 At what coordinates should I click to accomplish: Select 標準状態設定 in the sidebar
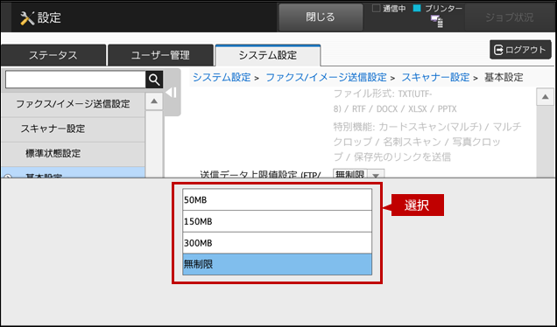tap(73, 154)
